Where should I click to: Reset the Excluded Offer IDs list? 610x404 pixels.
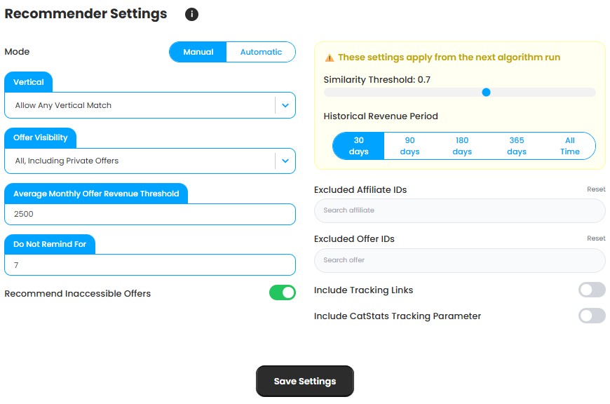click(596, 238)
